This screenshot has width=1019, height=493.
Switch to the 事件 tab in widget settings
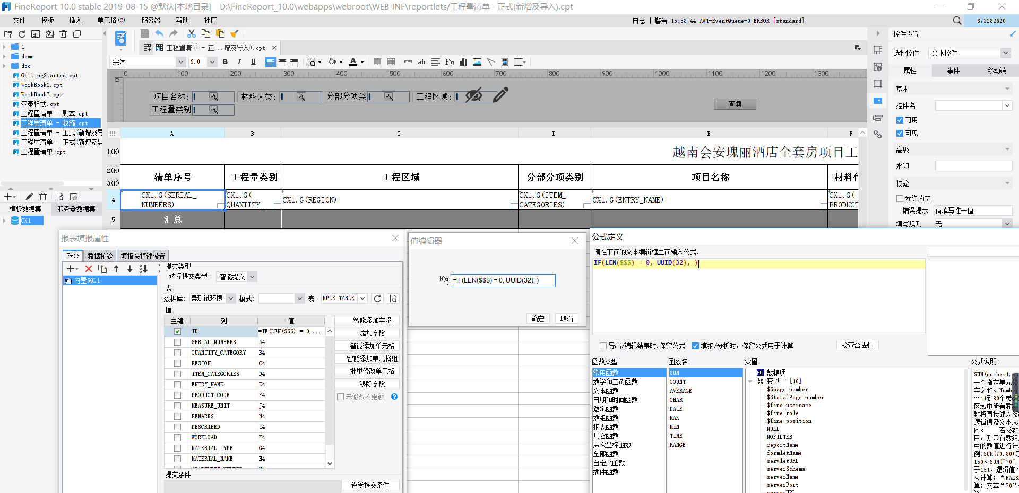point(953,71)
